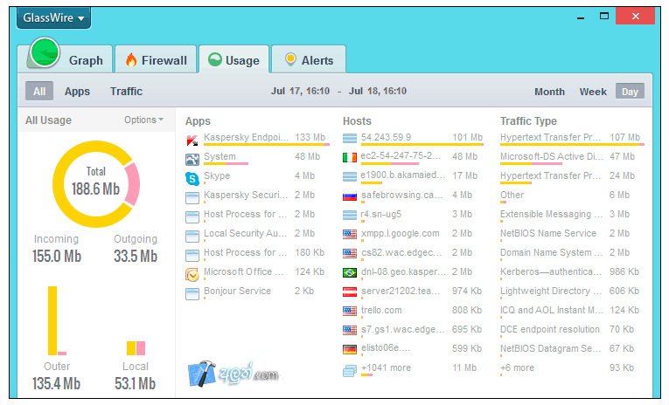This screenshot has width=669, height=405.
Task: Click the yellow Outer traffic bar
Action: [52, 320]
